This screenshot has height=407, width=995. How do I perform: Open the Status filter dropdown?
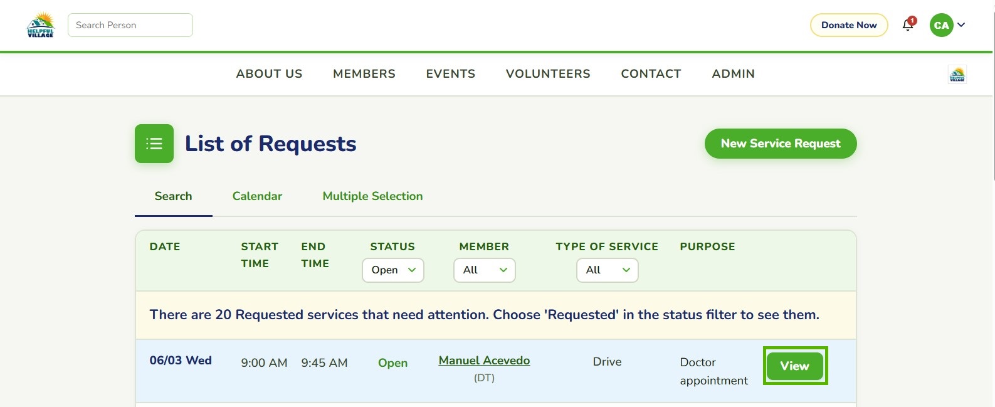click(393, 270)
